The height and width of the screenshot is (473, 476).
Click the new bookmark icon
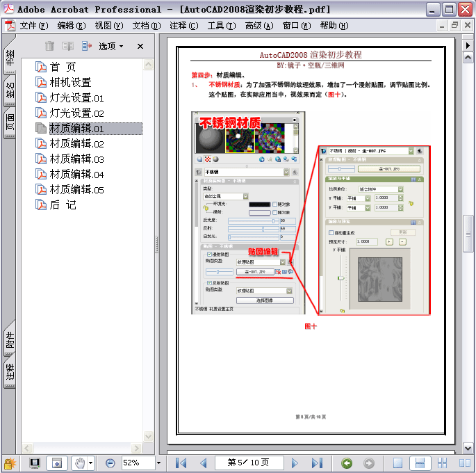tap(68, 46)
